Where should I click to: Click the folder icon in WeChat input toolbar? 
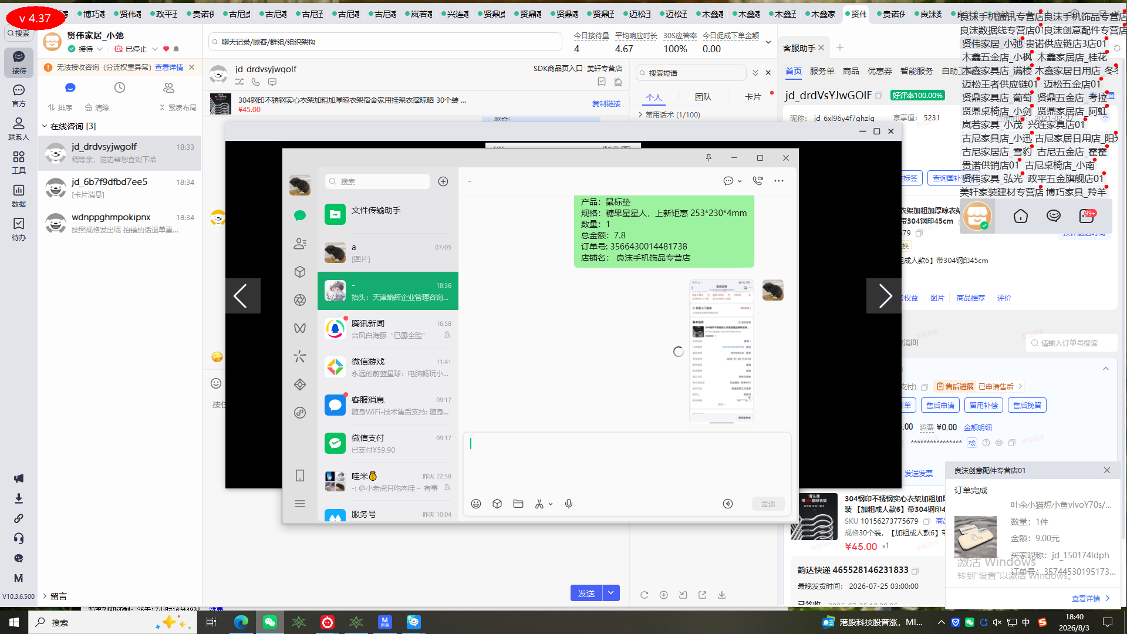518,504
